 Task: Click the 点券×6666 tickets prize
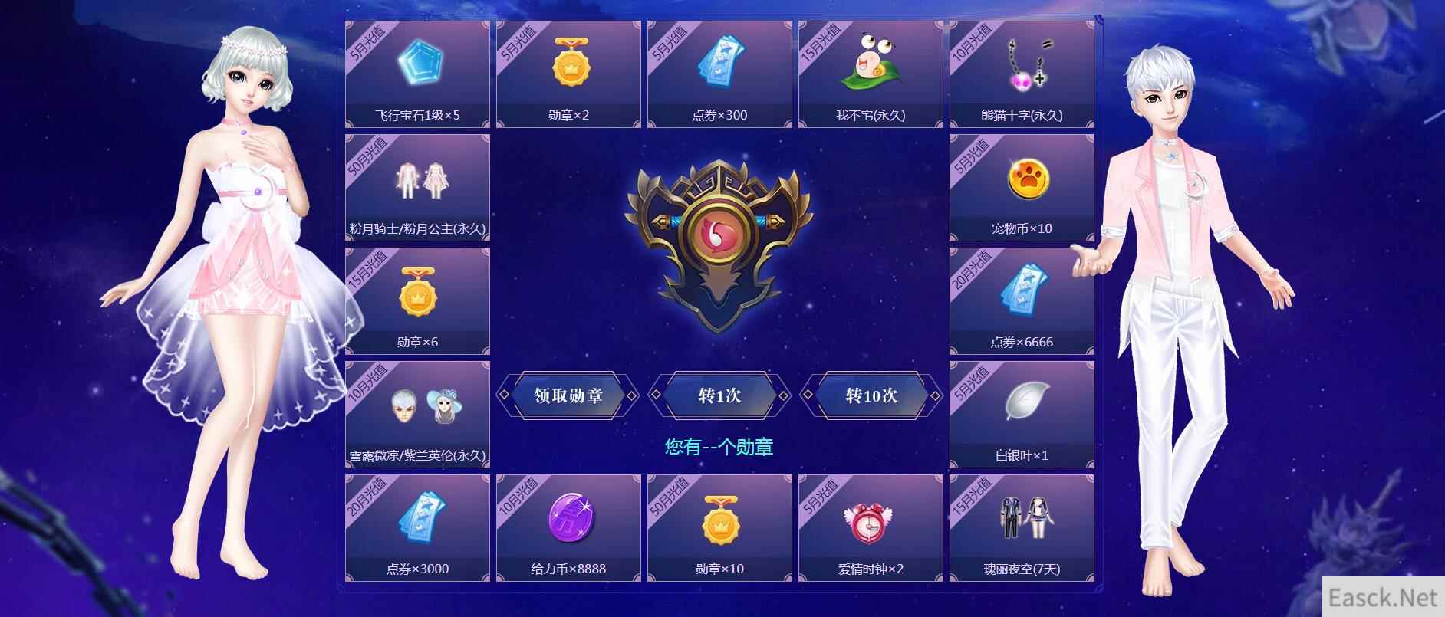click(x=1022, y=301)
